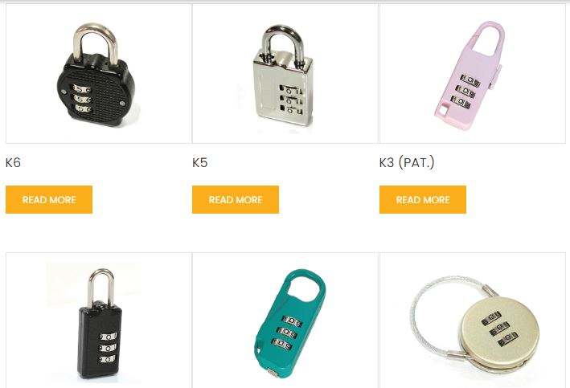Click Read More under K5
The image size is (570, 388).
click(236, 199)
